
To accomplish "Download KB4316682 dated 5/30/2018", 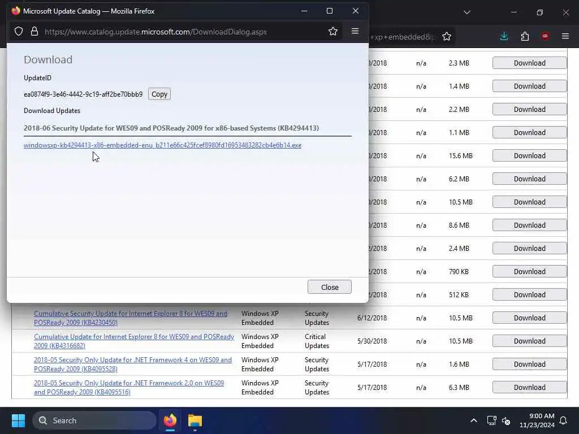I will click(529, 341).
